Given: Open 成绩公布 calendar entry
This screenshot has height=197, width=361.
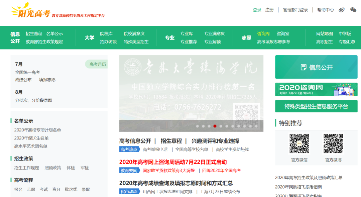Looking at the screenshot, I should pos(23,80).
